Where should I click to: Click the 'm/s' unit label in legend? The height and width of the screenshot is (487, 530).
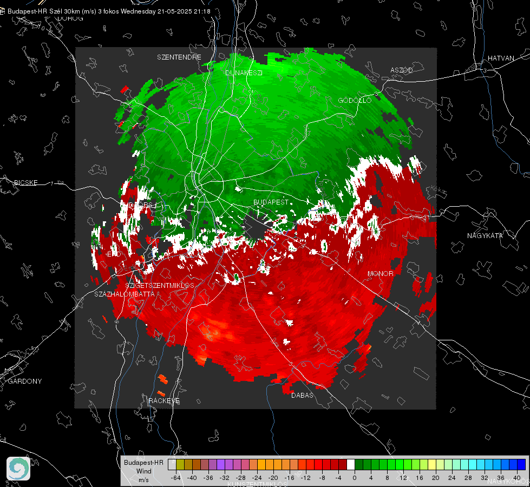click(x=143, y=480)
